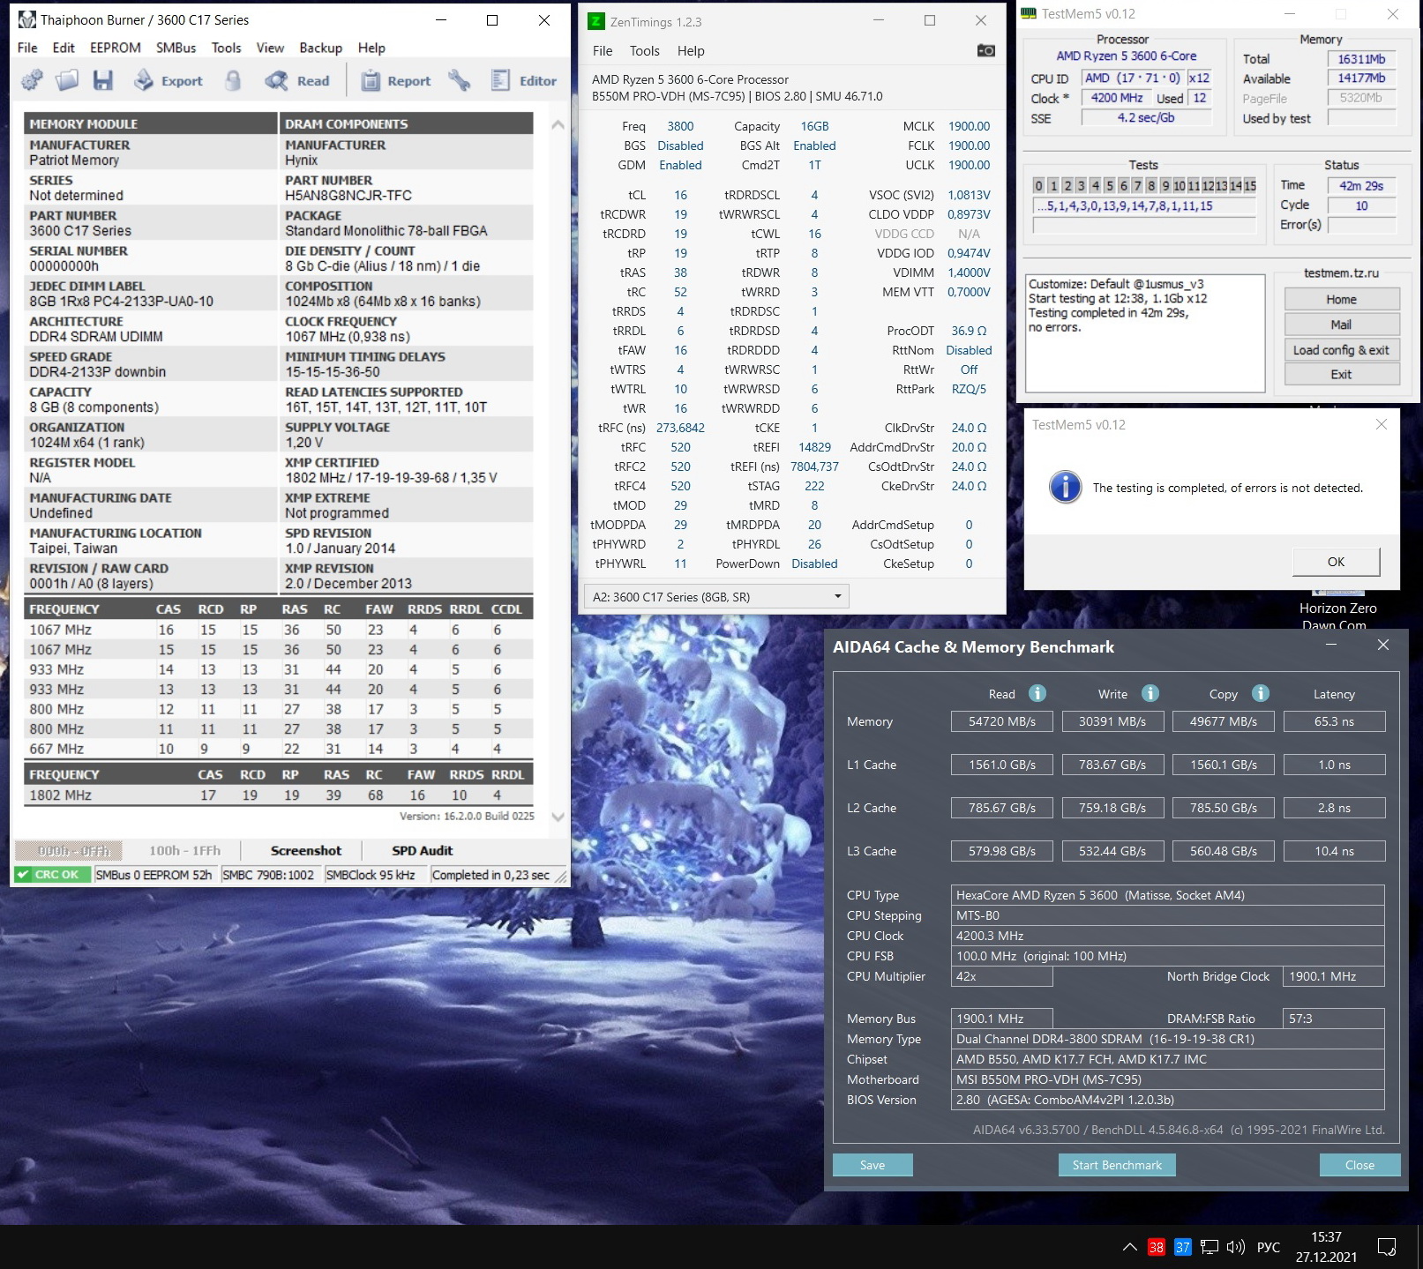Click the floppy disk save icon

click(x=103, y=81)
